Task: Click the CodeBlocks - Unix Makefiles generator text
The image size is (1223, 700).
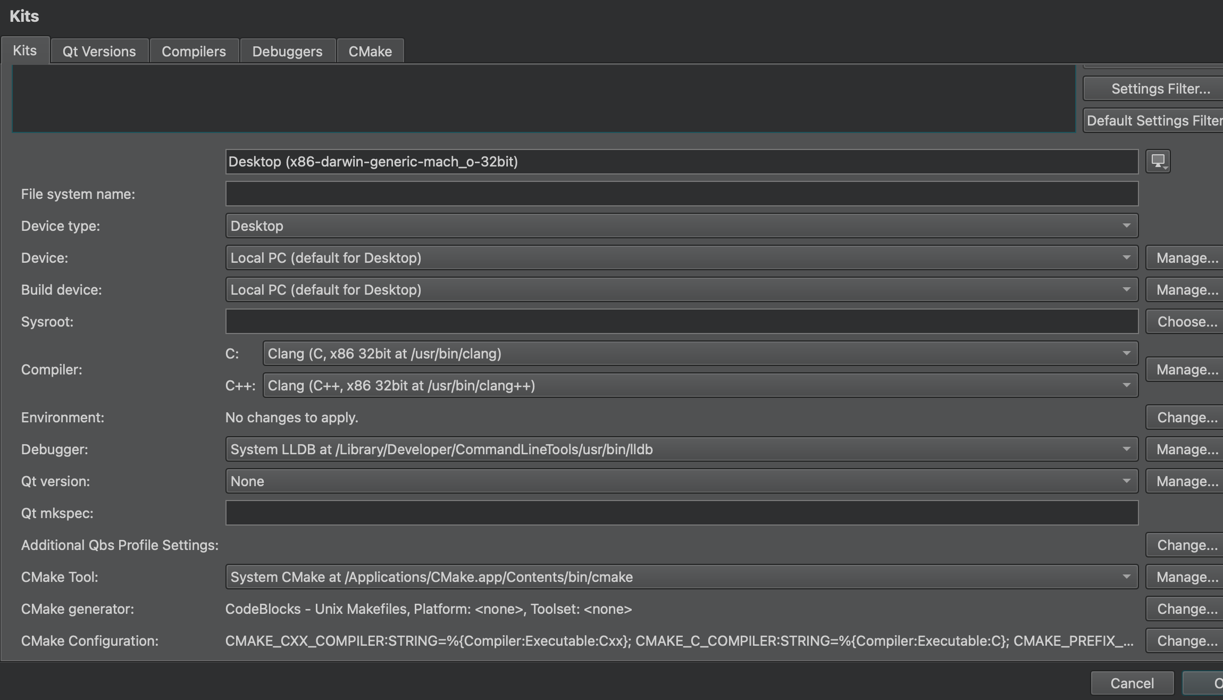Action: tap(429, 609)
